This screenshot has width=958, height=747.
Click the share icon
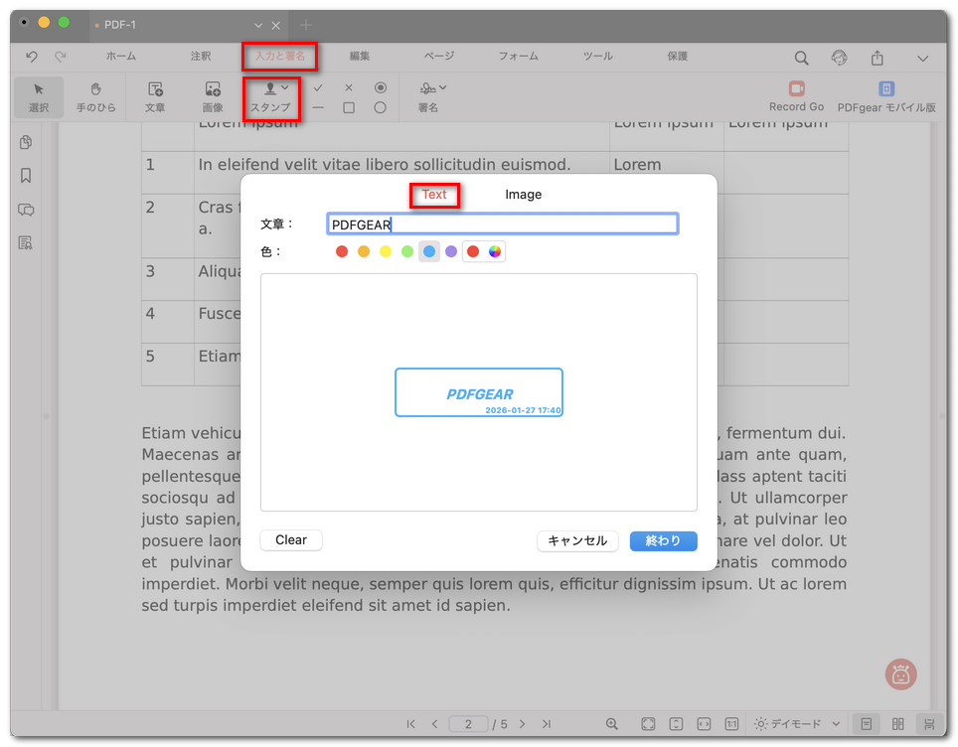click(x=878, y=58)
